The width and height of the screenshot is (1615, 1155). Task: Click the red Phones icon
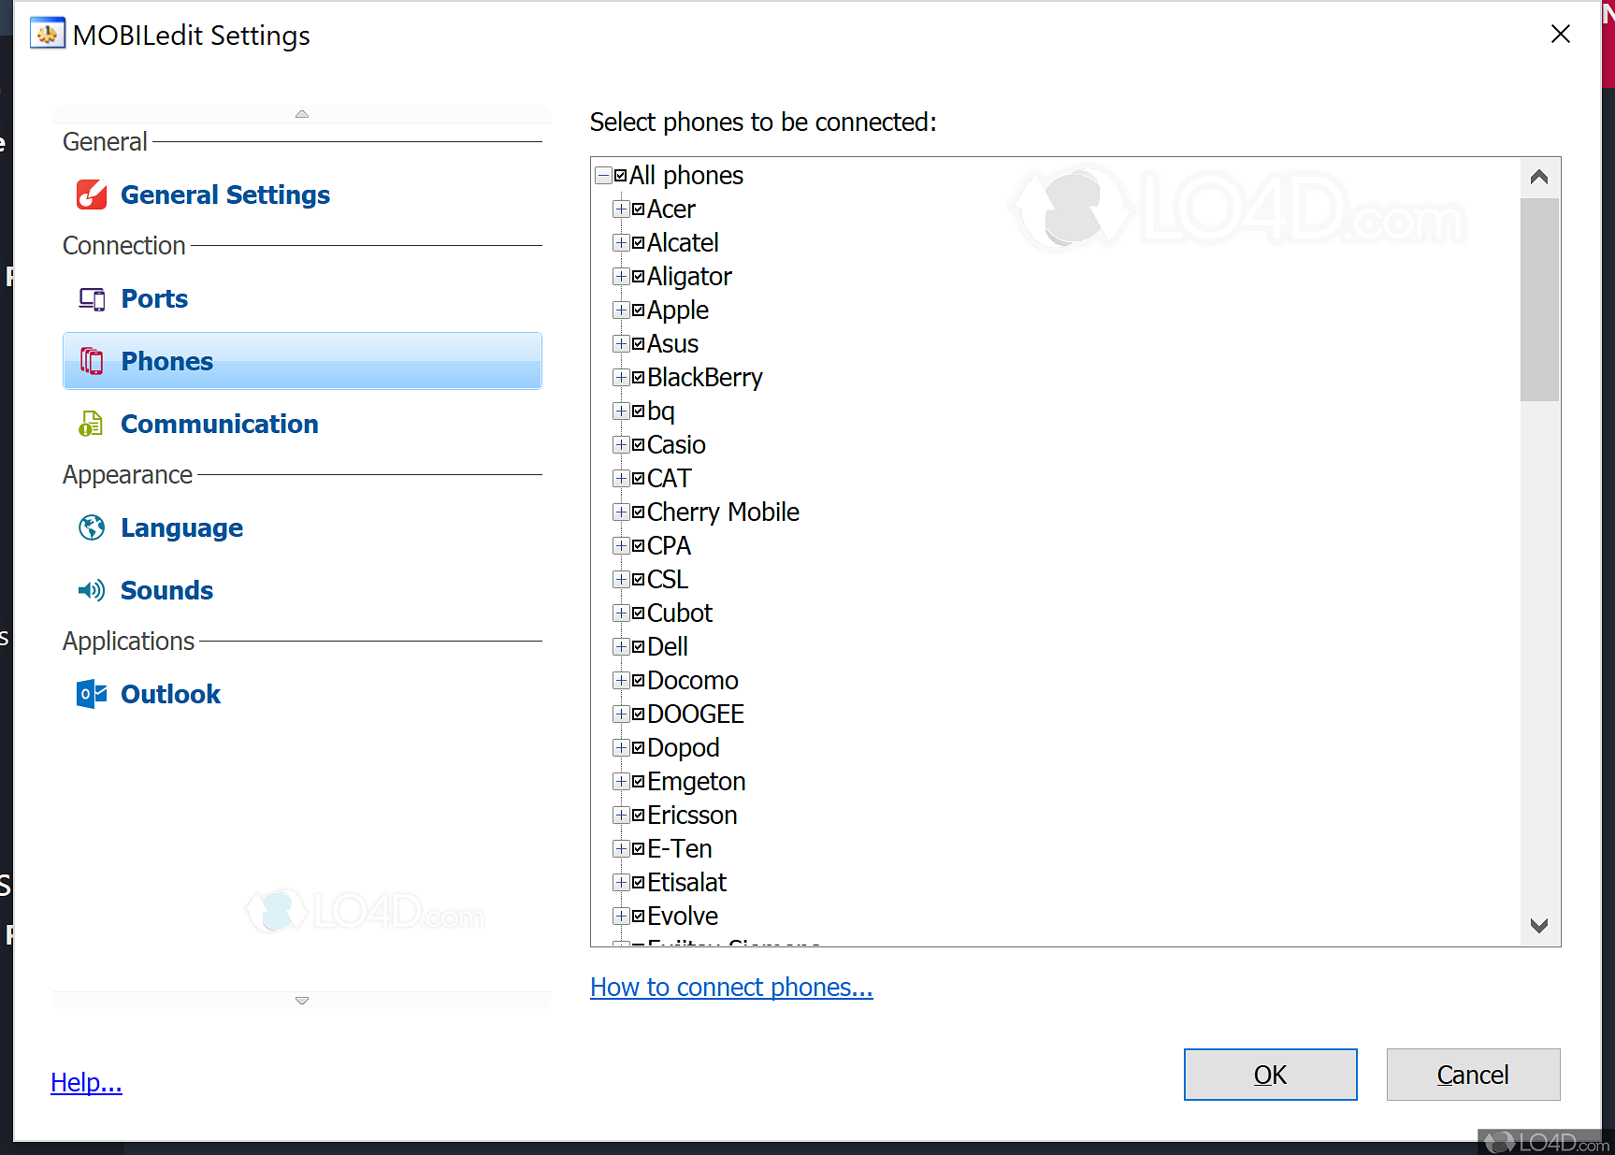92,361
